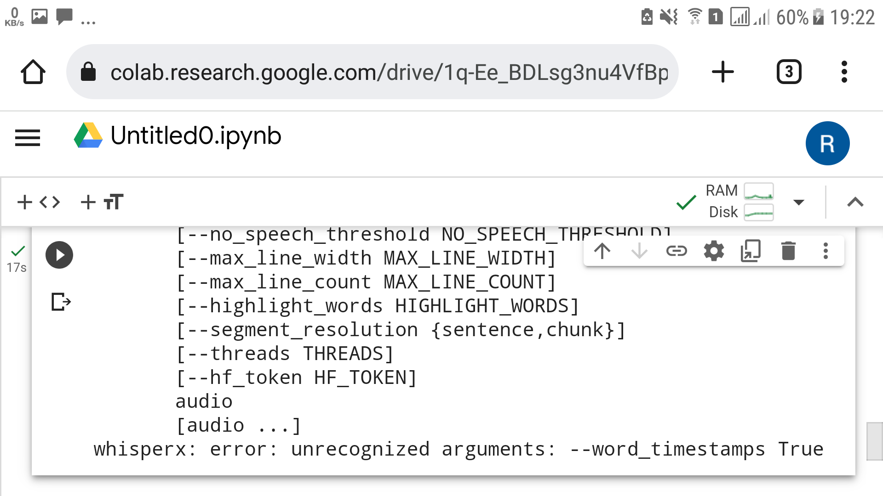
Task: Run the cell with the play button
Action: tap(59, 255)
